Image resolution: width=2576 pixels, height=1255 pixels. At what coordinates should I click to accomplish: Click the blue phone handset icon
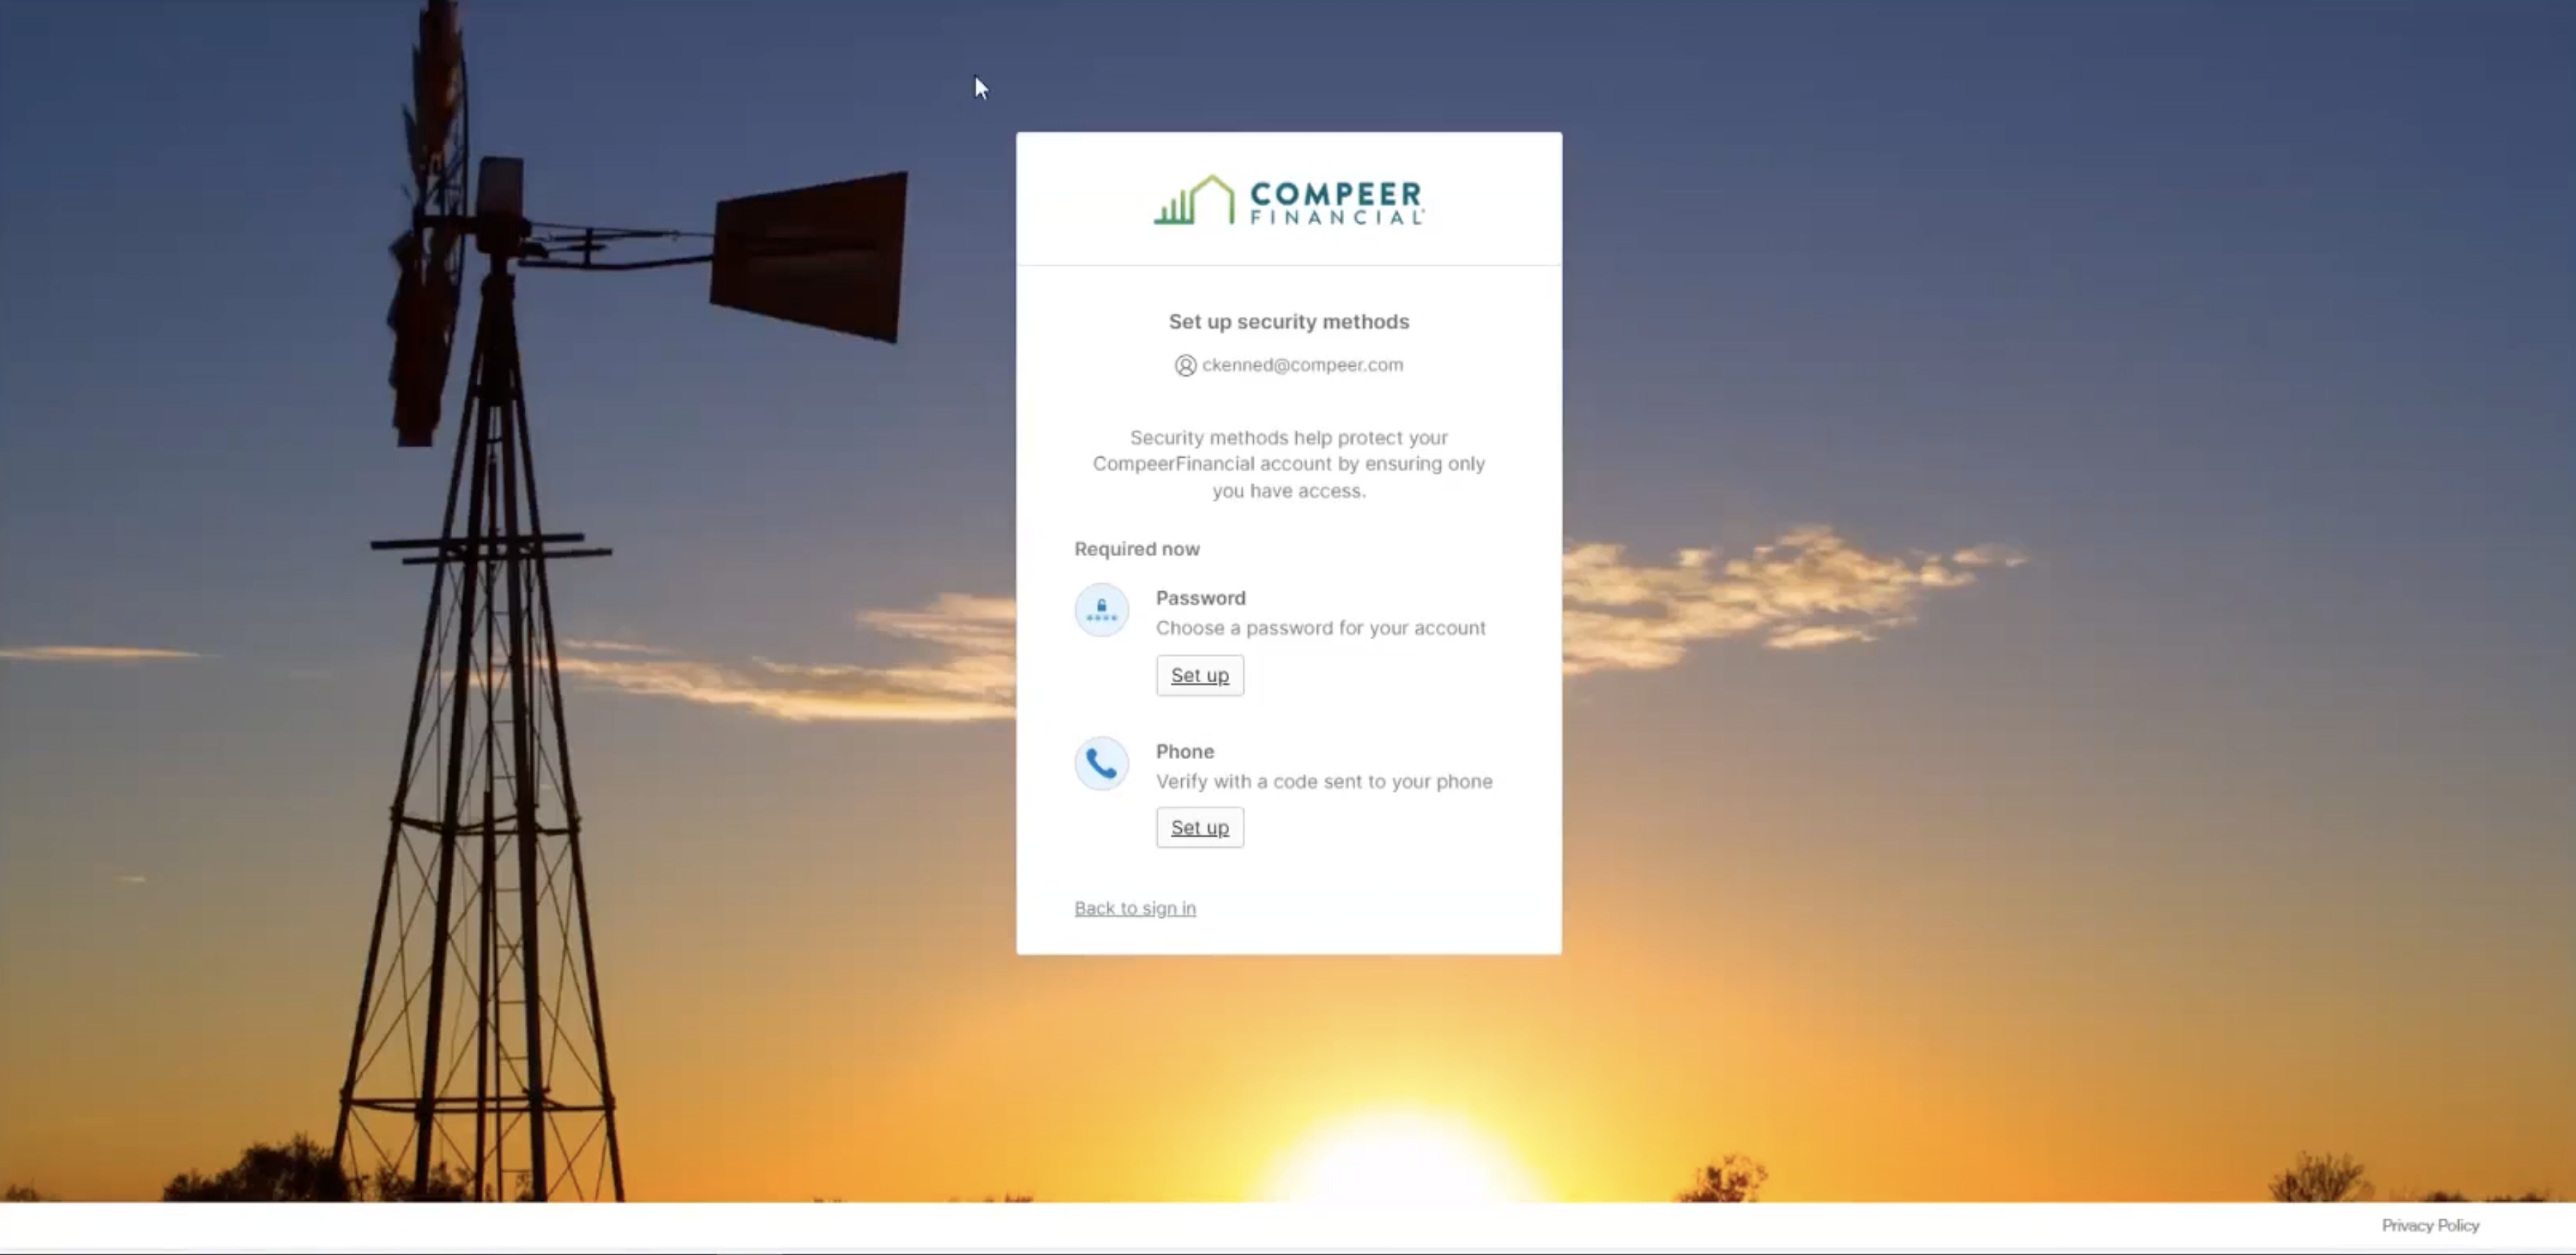(1101, 765)
